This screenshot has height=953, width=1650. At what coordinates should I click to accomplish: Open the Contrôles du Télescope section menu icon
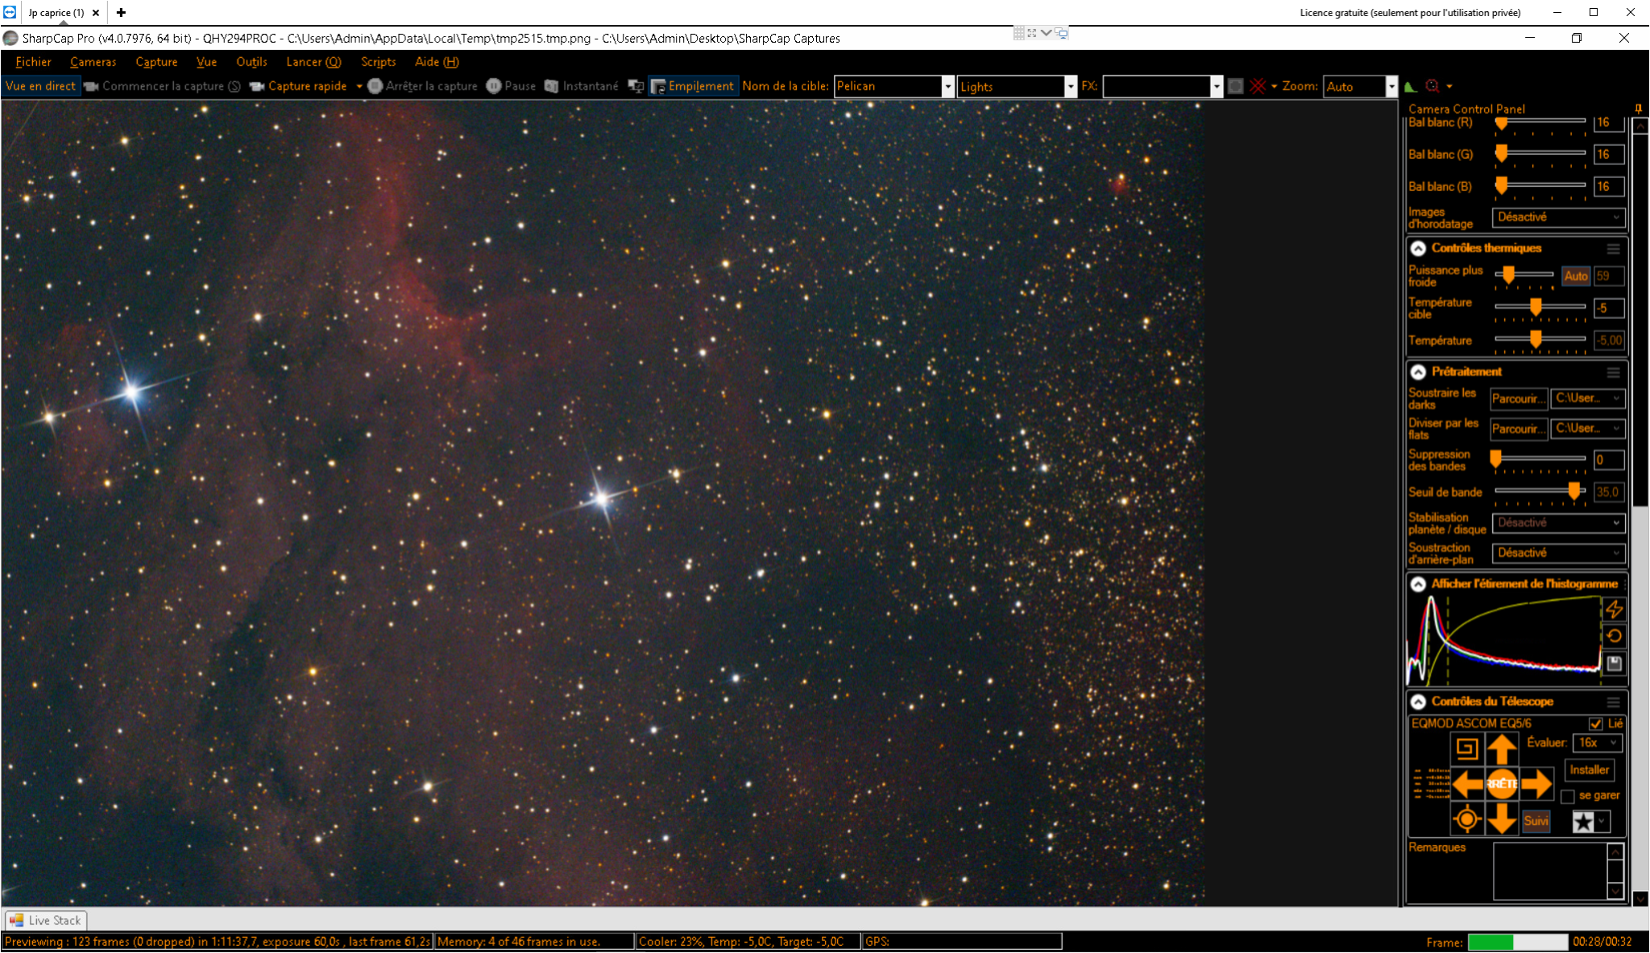1613,702
